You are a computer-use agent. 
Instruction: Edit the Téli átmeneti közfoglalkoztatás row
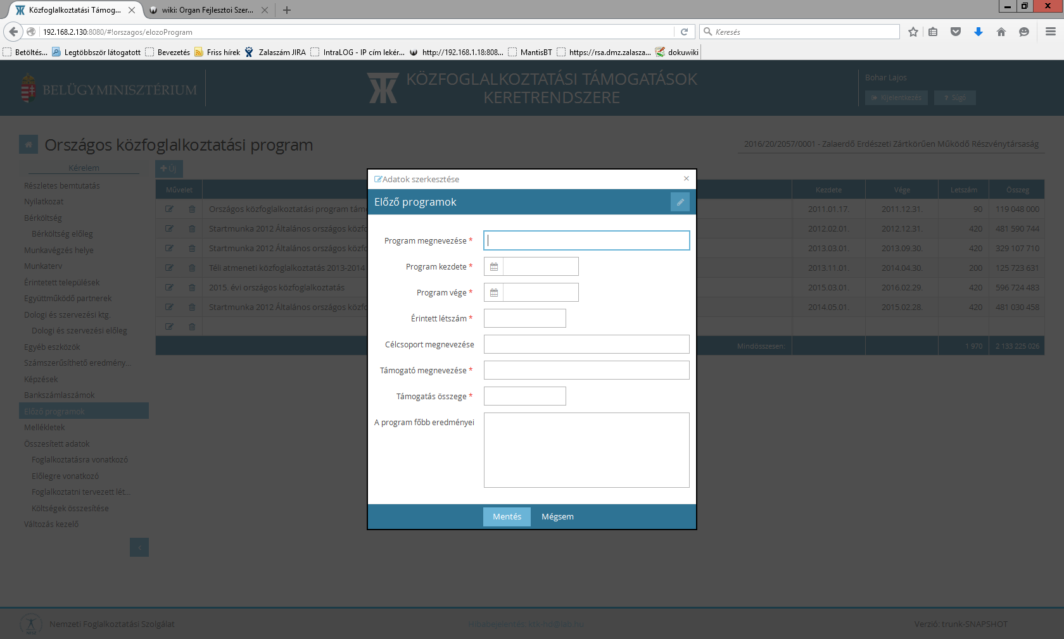(x=169, y=268)
